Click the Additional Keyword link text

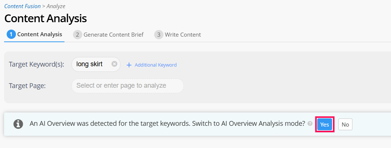pyautogui.click(x=156, y=65)
